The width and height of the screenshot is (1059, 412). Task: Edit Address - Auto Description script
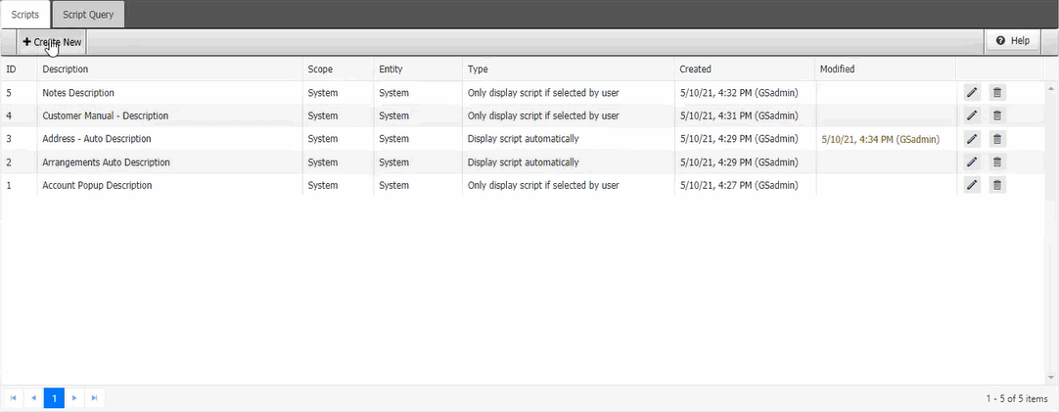[972, 139]
